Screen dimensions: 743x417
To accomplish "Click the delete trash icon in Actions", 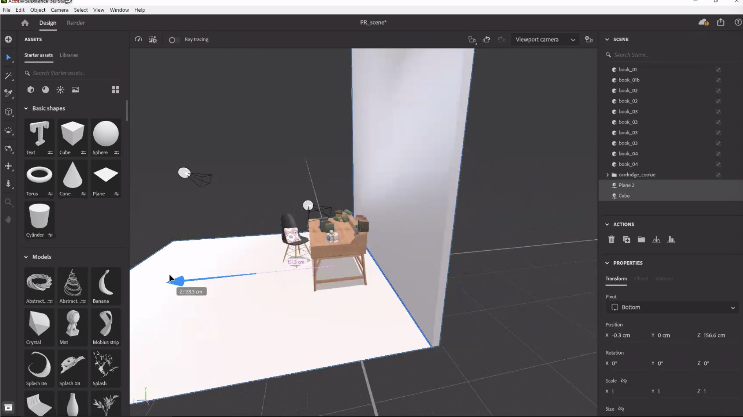I will (x=611, y=239).
